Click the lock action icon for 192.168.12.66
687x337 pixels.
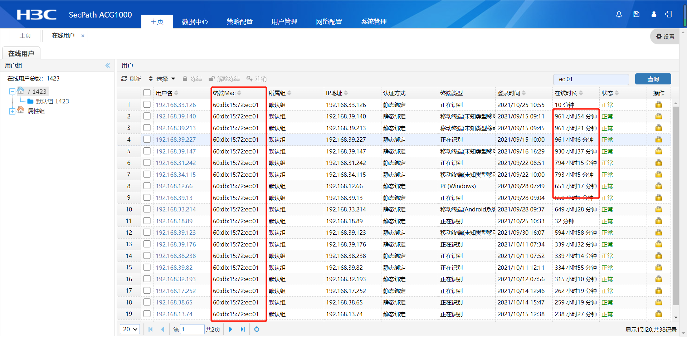point(659,186)
